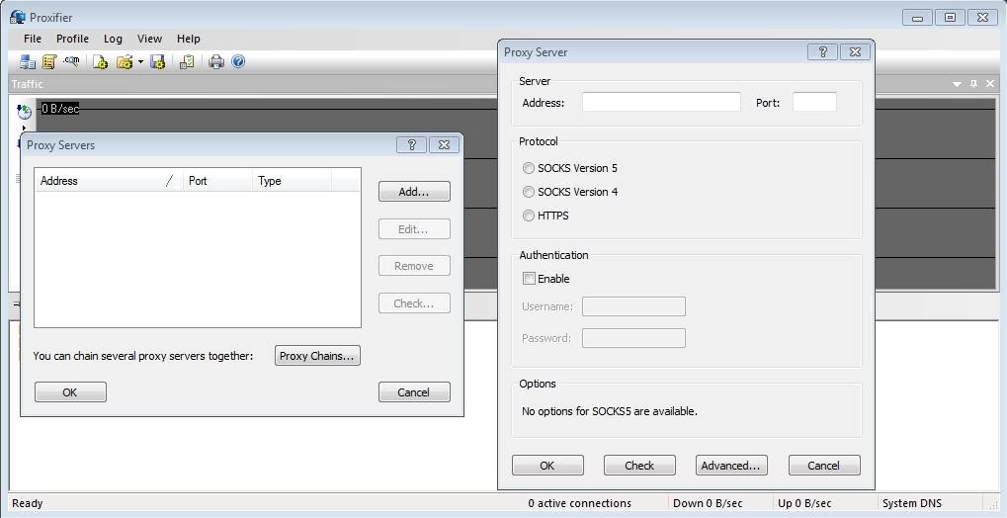Minimize the Proxifier main window

pos(917,18)
